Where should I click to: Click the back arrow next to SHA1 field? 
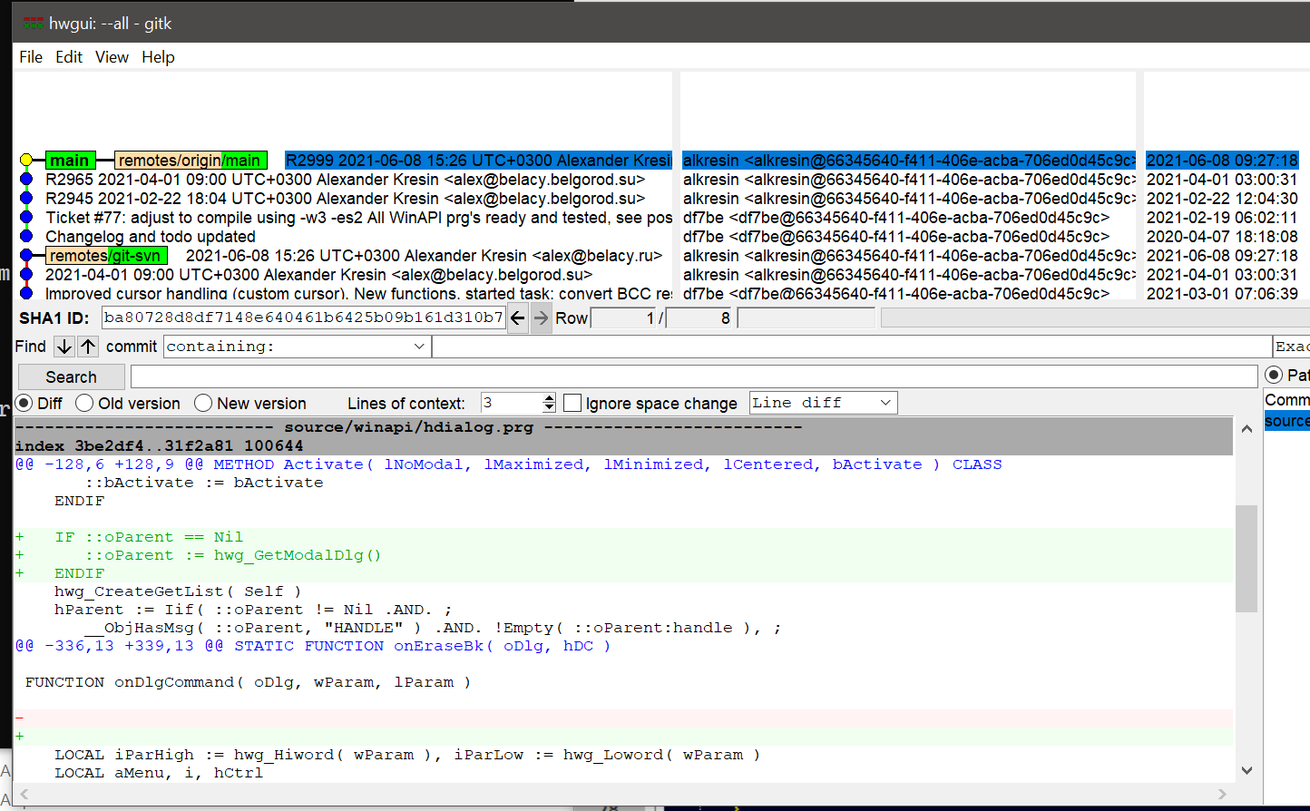tap(517, 318)
